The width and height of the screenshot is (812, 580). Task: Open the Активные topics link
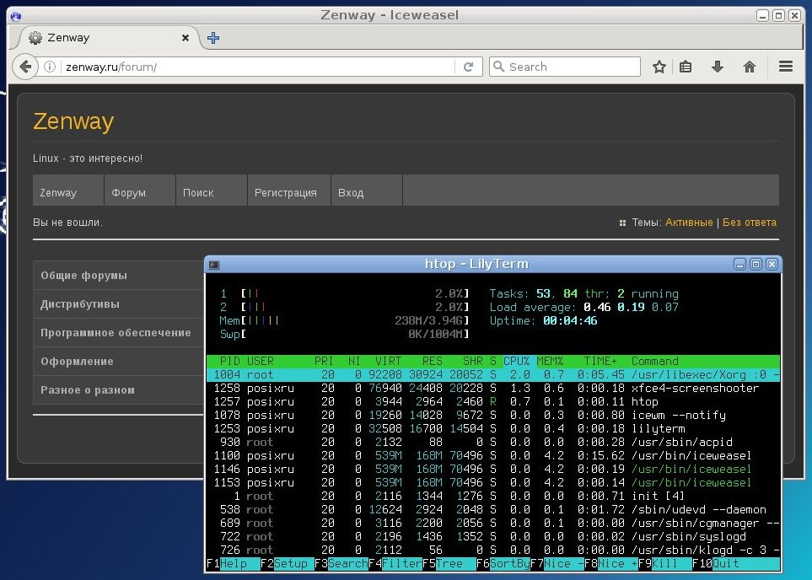pos(689,223)
